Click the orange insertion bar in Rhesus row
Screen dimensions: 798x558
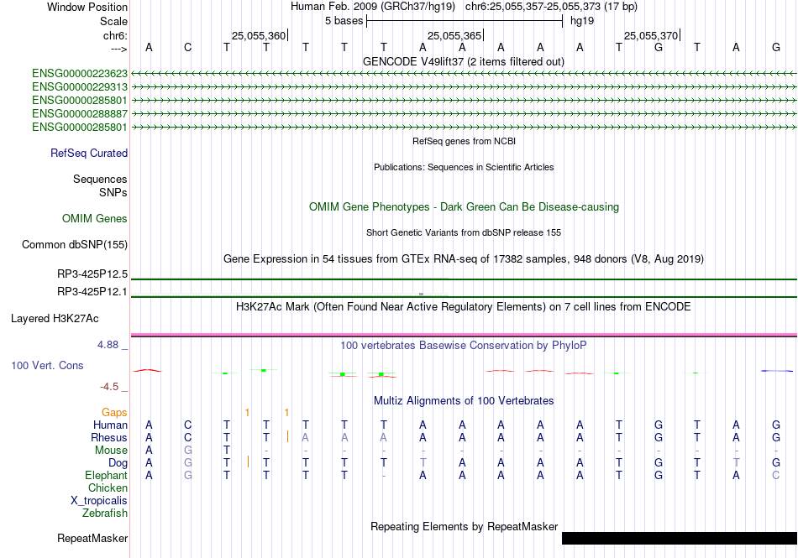tap(287, 436)
